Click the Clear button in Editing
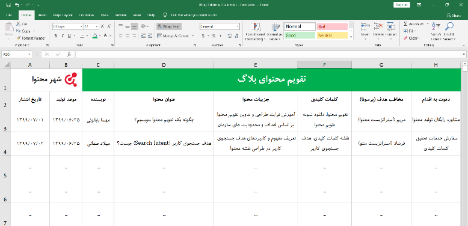The image size is (468, 226). pyautogui.click(x=411, y=38)
